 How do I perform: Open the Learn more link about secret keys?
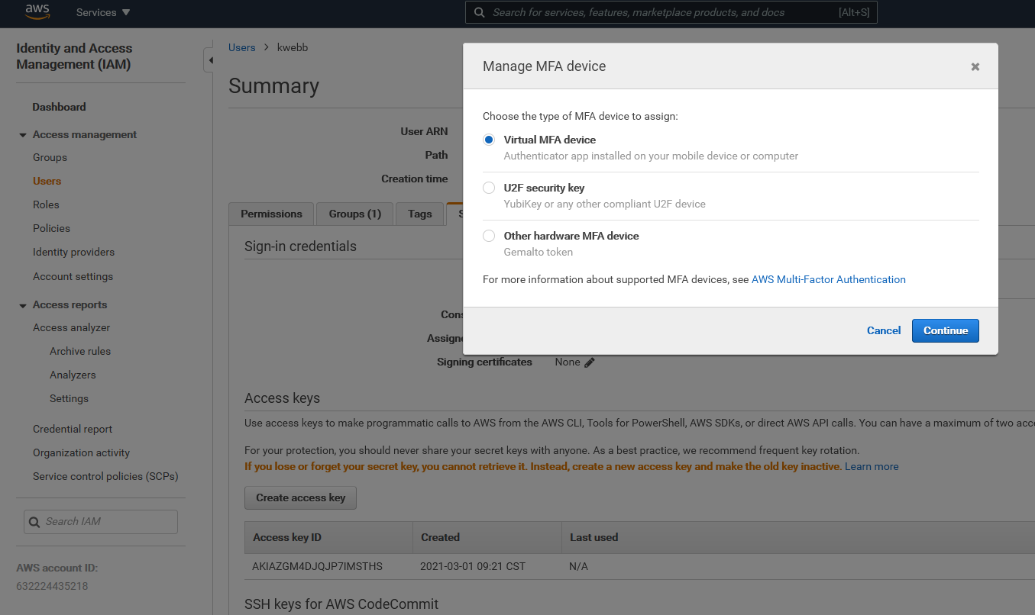click(872, 466)
